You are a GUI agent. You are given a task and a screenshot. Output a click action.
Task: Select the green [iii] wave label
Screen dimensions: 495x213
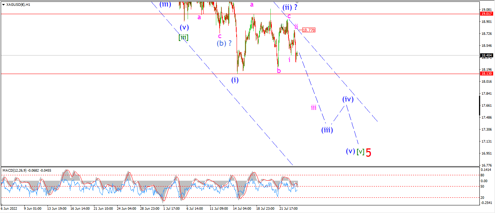[x=183, y=37]
